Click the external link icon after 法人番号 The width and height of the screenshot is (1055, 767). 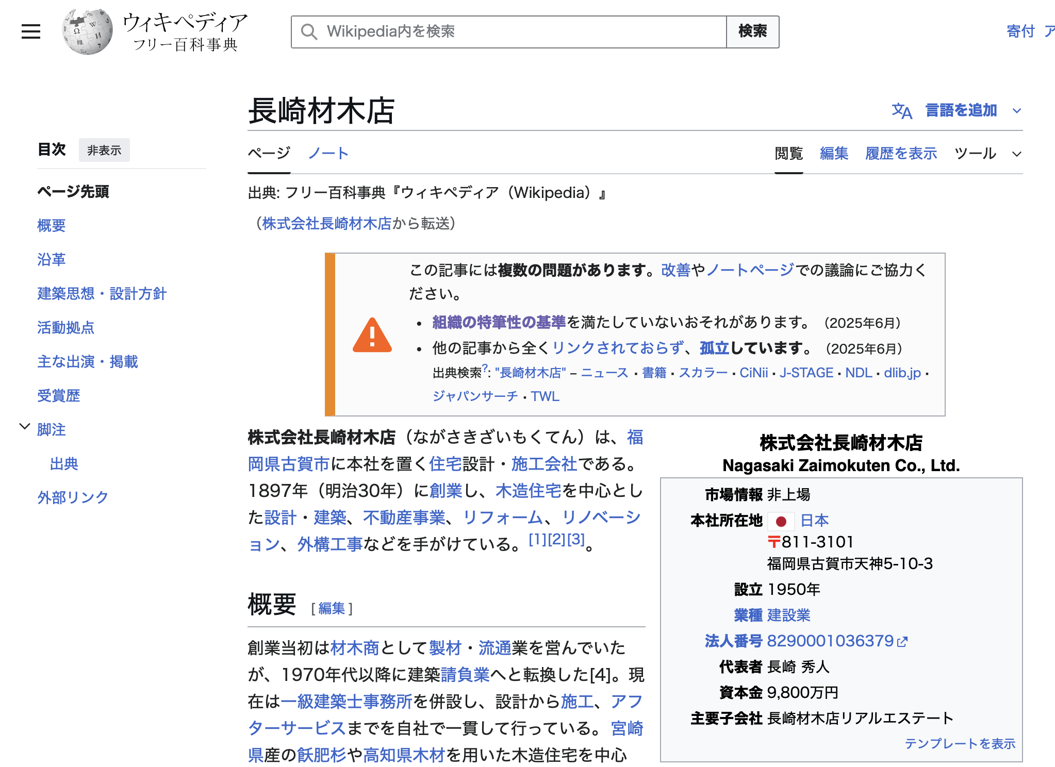click(902, 642)
